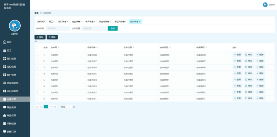Check the box for row 仓库号7
The height and width of the screenshot is (137, 277).
point(37,61)
